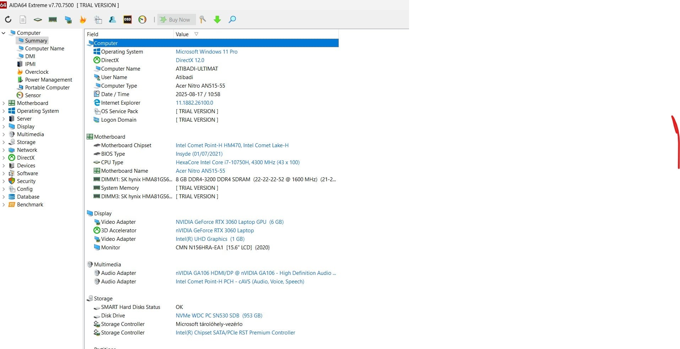Open the DirectX 12.0 link
The image size is (680, 349).
tap(190, 60)
